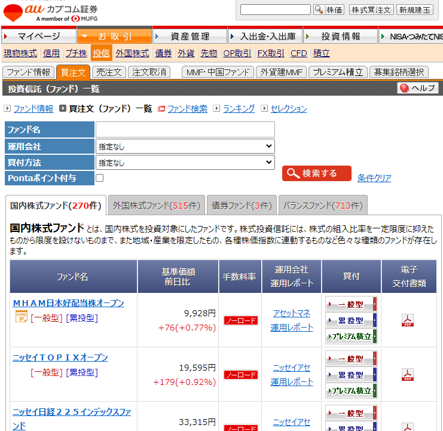Open PDF document for ニッセイTOPIXオープン

click(x=407, y=375)
